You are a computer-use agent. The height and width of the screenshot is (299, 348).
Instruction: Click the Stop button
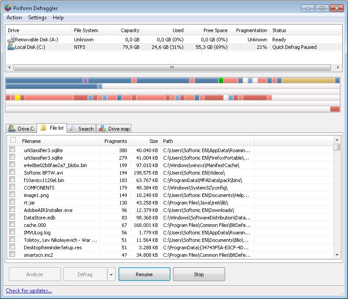click(199, 274)
